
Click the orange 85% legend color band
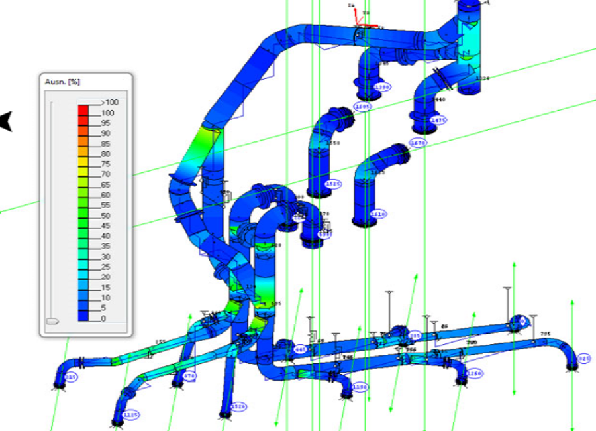click(83, 139)
